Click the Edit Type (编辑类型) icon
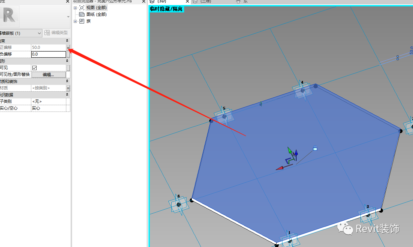The image size is (413, 247). coord(47,33)
